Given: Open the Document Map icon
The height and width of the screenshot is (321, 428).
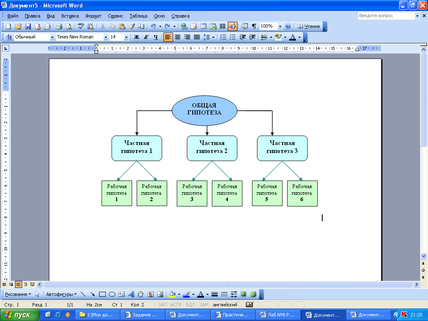Looking at the screenshot, I should tap(245, 26).
